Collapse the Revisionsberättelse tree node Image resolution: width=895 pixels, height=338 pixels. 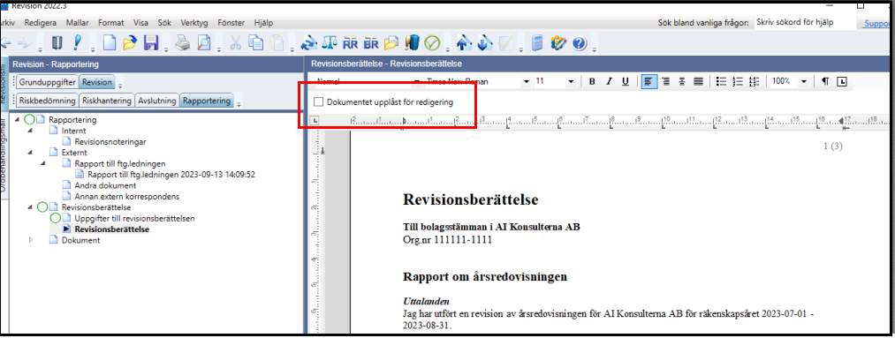30,207
